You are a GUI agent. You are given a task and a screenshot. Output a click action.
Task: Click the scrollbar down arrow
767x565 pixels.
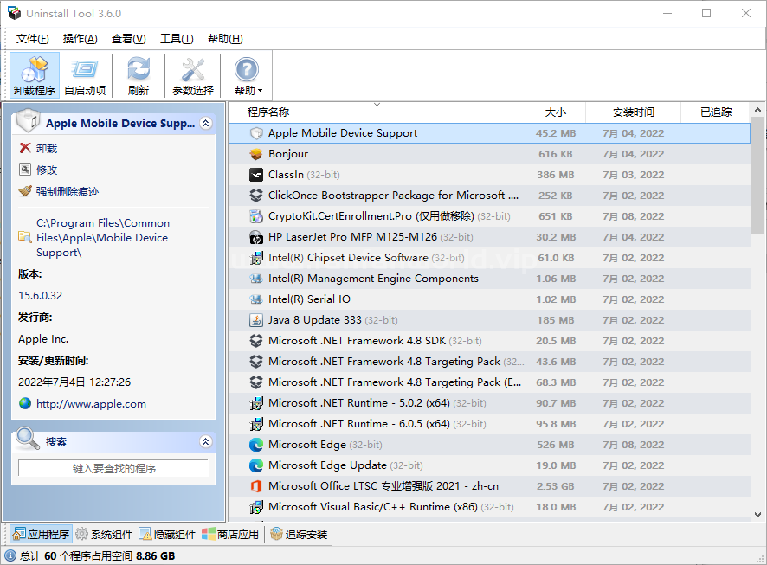click(x=758, y=514)
